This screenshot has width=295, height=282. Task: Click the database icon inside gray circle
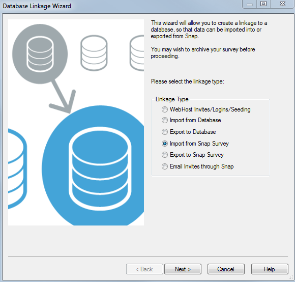coord(40,54)
